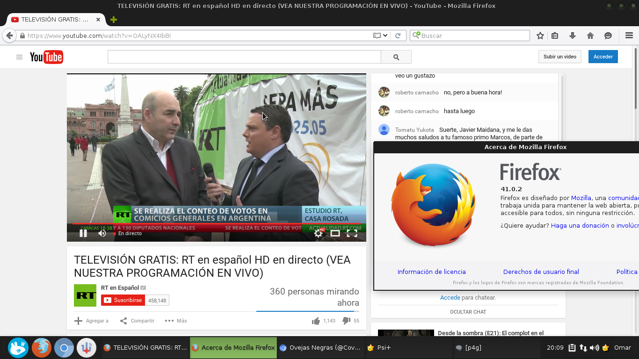The image size is (639, 359).
Task: Expand the Más options menu
Action: pos(176,321)
